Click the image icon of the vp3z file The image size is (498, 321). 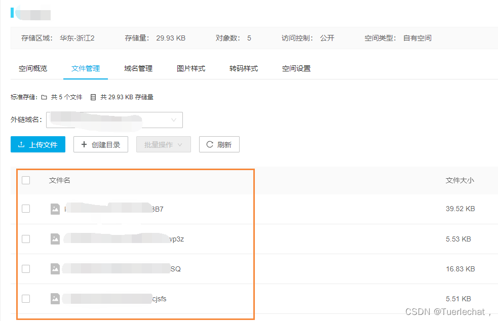pyautogui.click(x=55, y=239)
